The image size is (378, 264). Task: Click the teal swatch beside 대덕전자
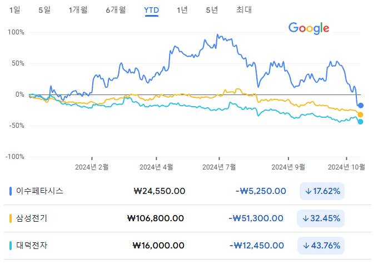[x=11, y=246]
